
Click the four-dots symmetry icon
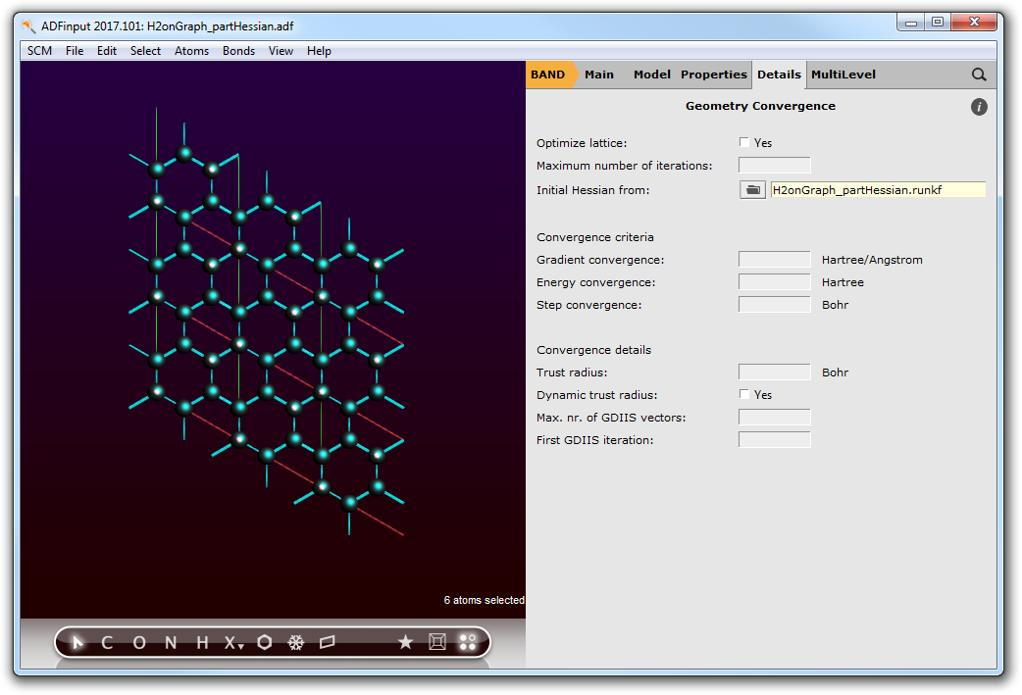[x=467, y=642]
